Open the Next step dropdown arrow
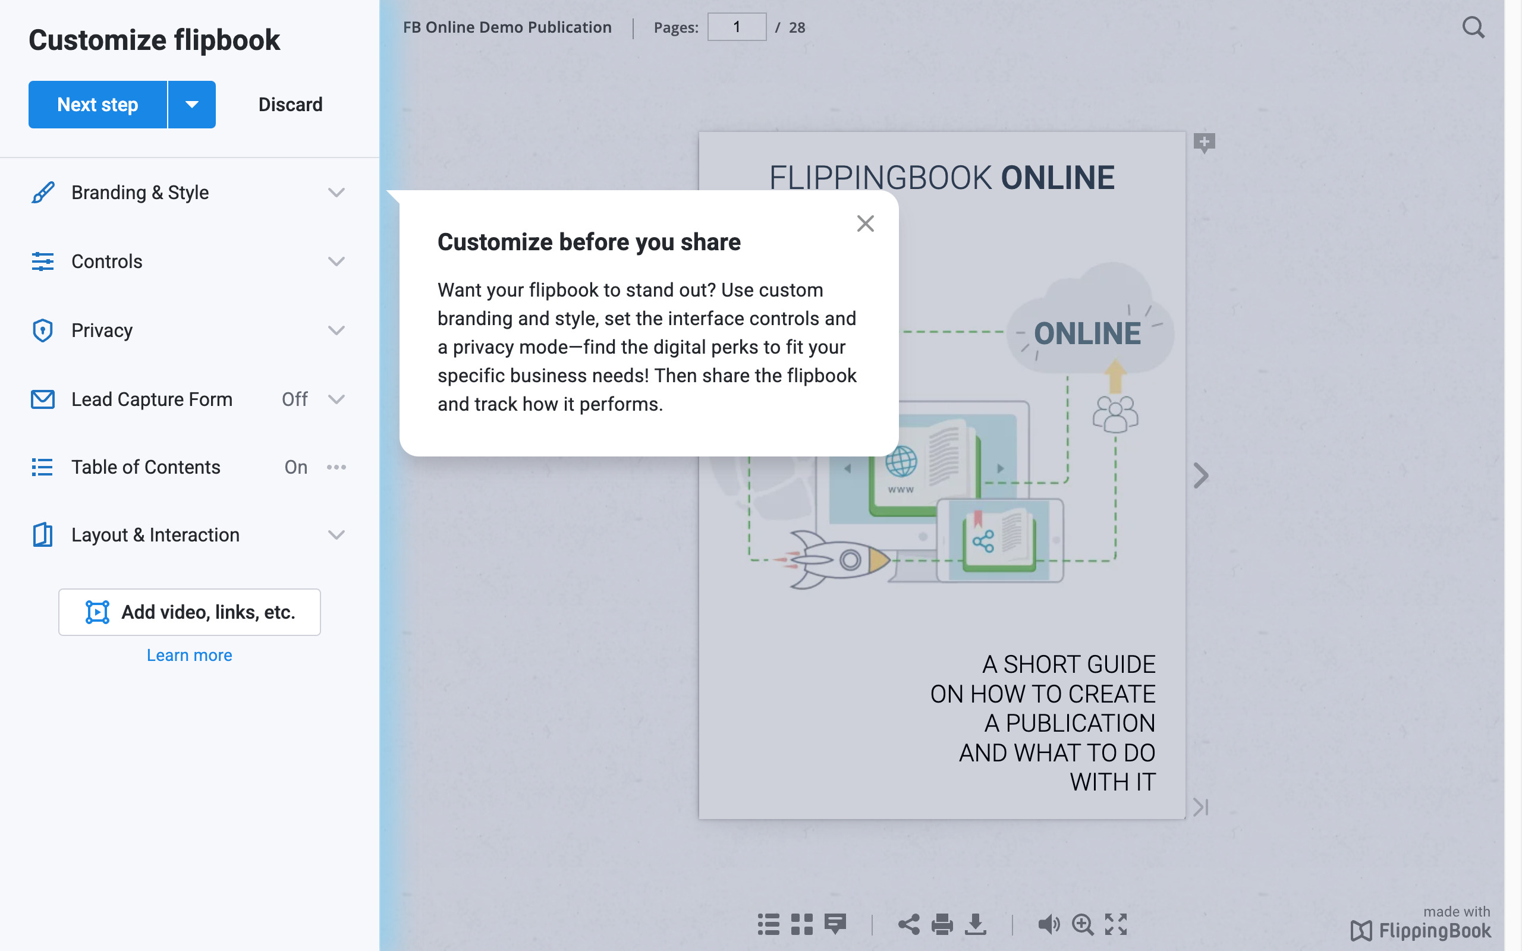Image resolution: width=1522 pixels, height=951 pixels. [191, 105]
